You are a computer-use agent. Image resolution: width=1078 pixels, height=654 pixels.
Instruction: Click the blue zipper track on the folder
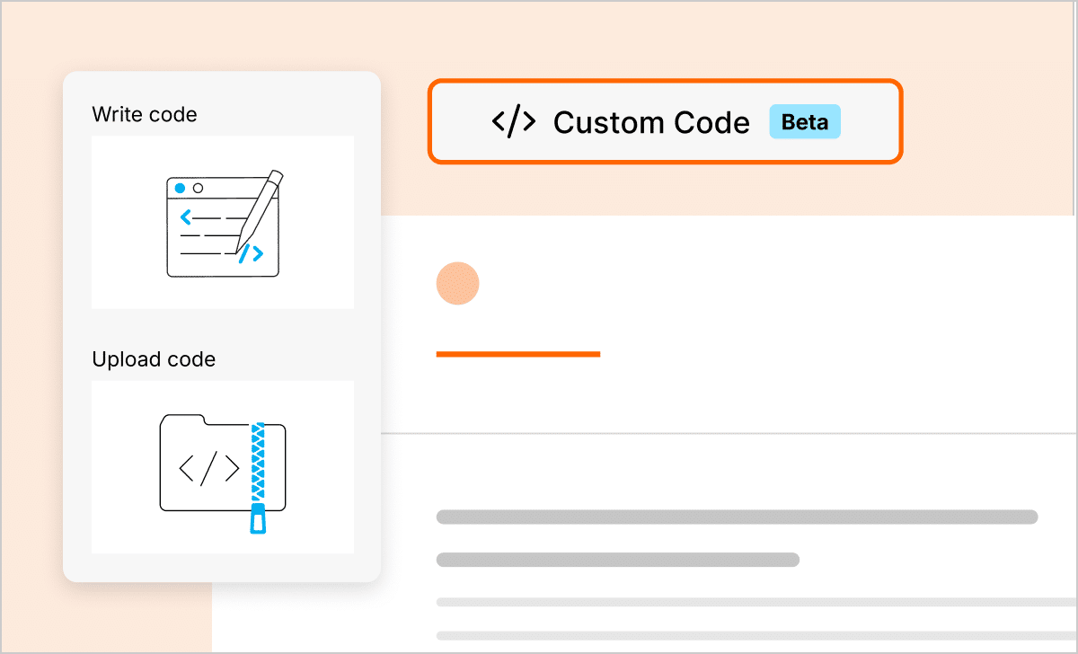258,458
